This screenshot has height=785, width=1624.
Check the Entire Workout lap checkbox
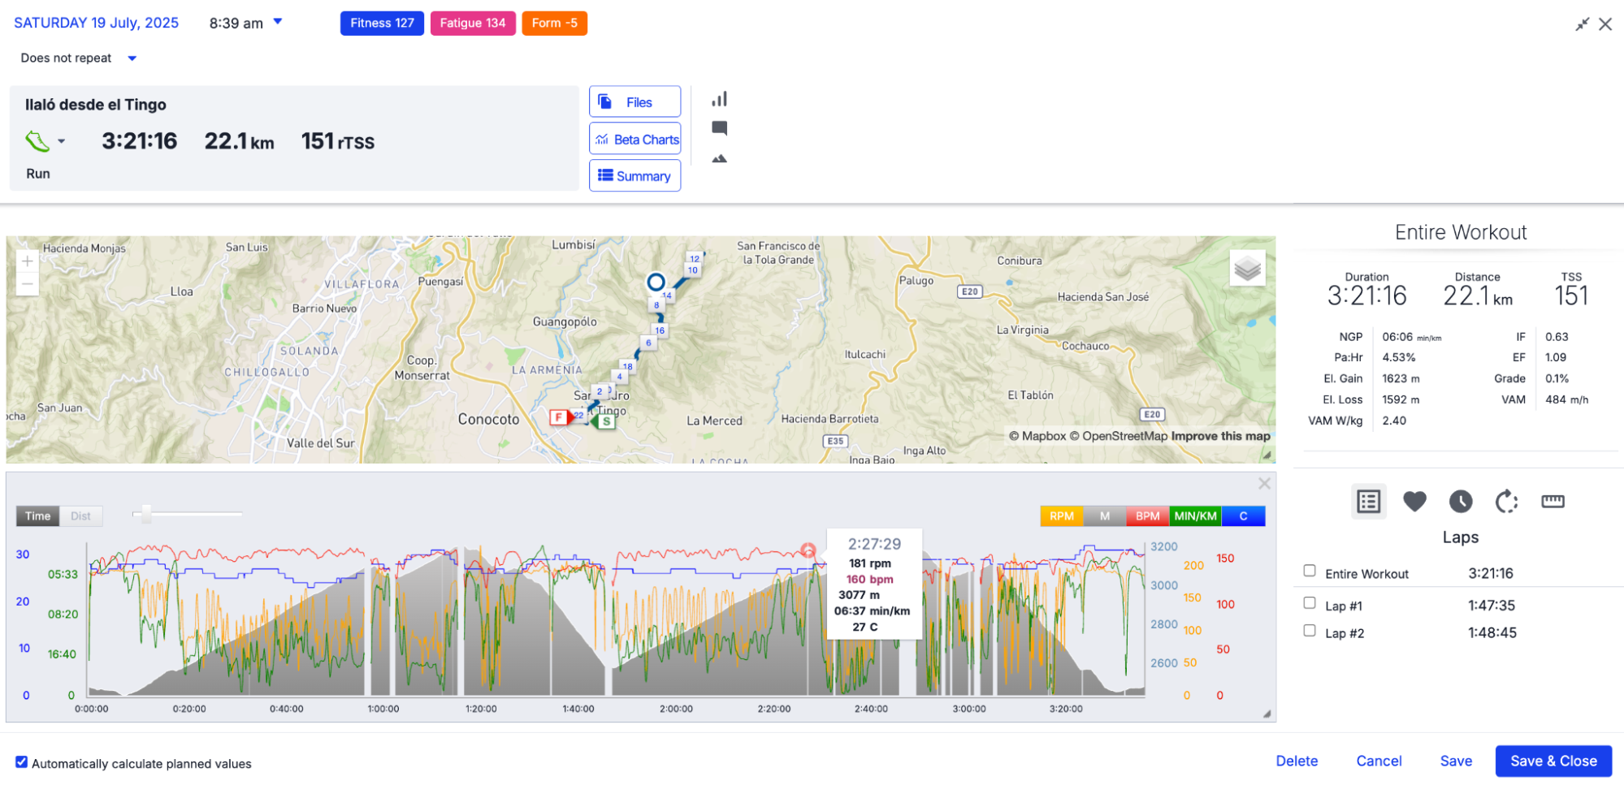click(1310, 571)
